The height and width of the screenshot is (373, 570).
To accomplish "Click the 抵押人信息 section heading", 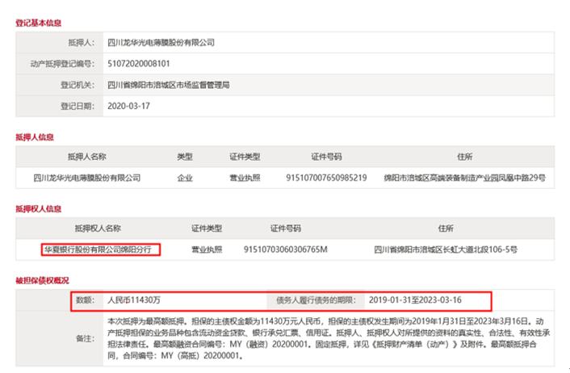I will [x=35, y=137].
